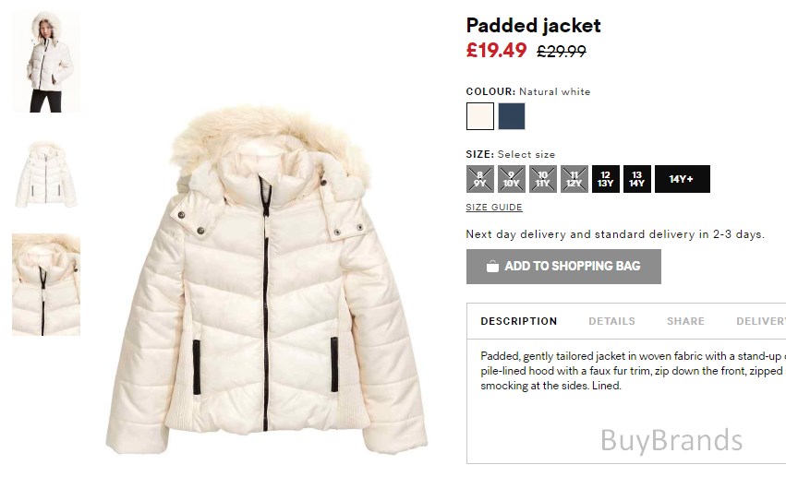This screenshot has height=477, width=786.
Task: Switch to the Delivery tab
Action: pyautogui.click(x=760, y=321)
